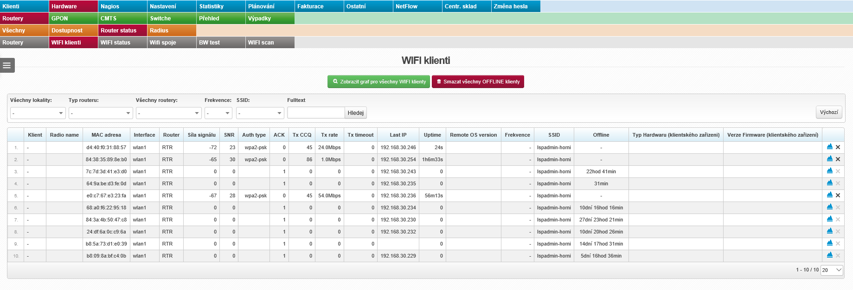Sort by Síla signálu column header

pyautogui.click(x=201, y=135)
